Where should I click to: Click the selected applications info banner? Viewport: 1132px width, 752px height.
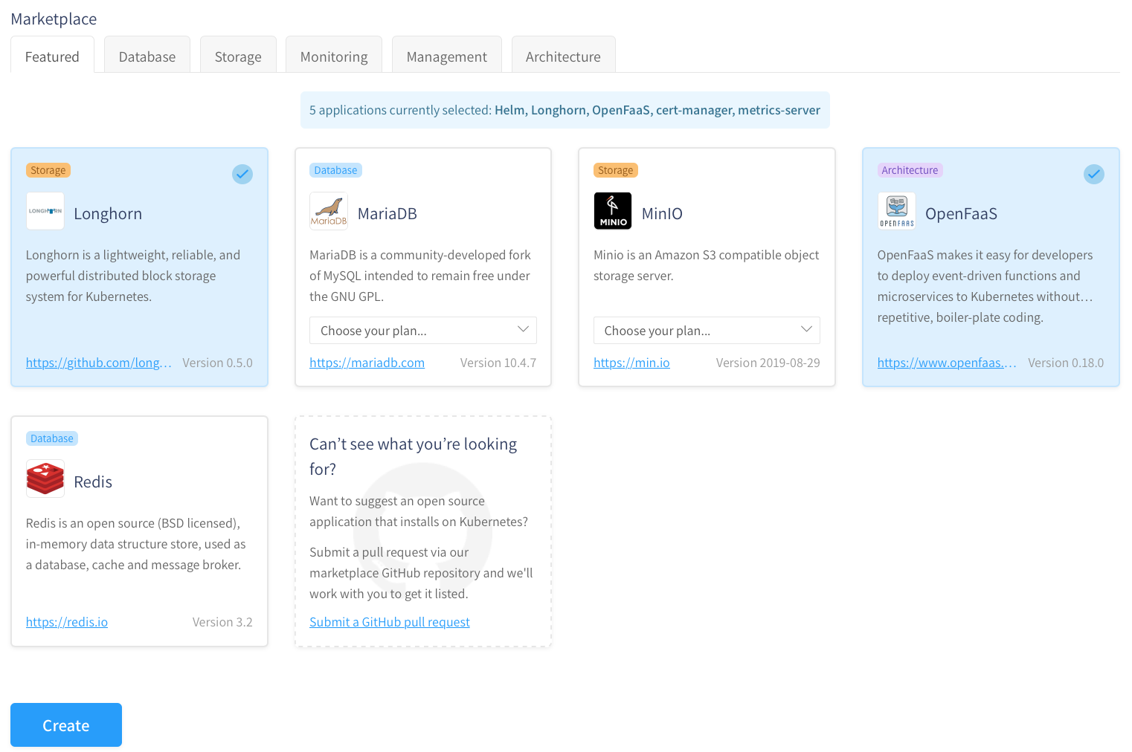pos(565,110)
